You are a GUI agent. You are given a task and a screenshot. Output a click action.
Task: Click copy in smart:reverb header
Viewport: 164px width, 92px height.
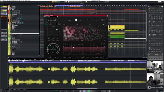[80, 20]
